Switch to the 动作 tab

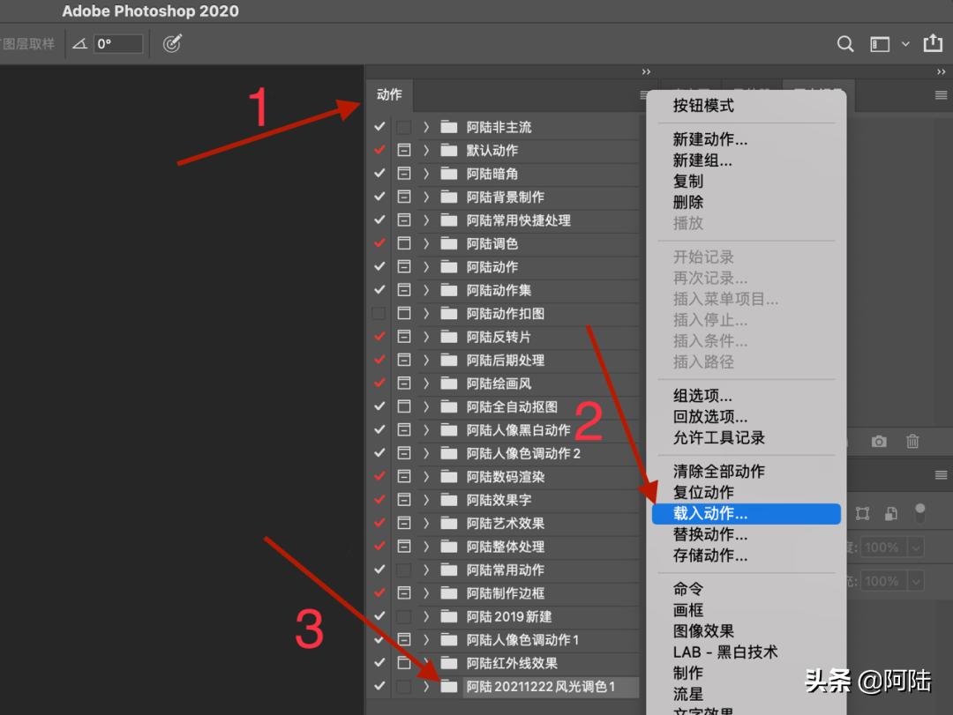389,95
